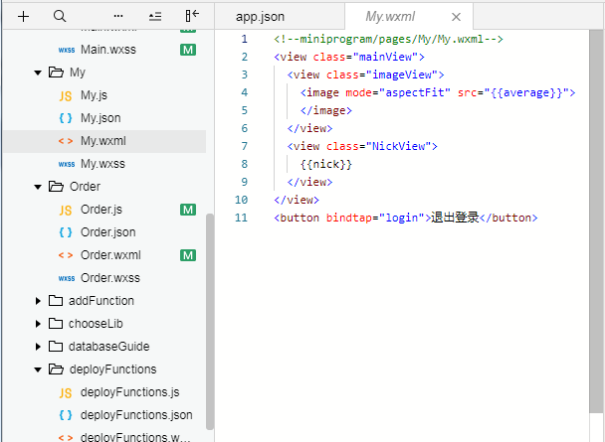Place cursor on 'aspectFit' in line 4

415,92
